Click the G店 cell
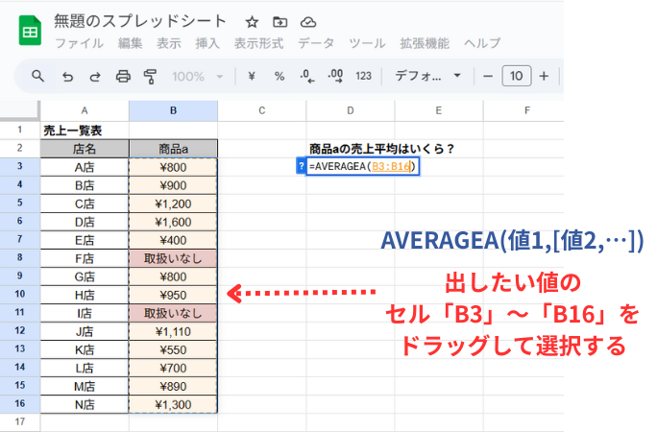The image size is (657, 432). click(x=85, y=276)
